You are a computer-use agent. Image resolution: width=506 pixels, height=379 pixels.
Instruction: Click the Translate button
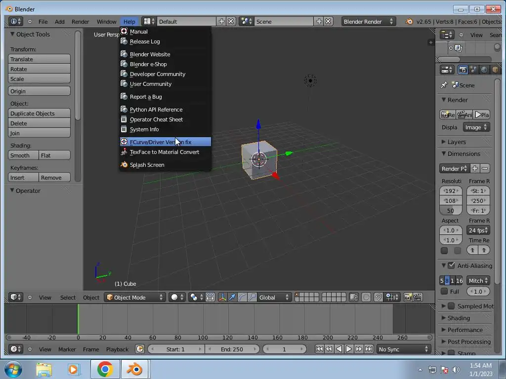click(39, 59)
